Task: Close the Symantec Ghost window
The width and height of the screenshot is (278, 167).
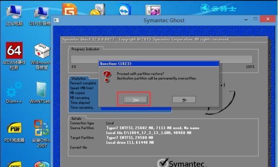Action: click(x=268, y=19)
